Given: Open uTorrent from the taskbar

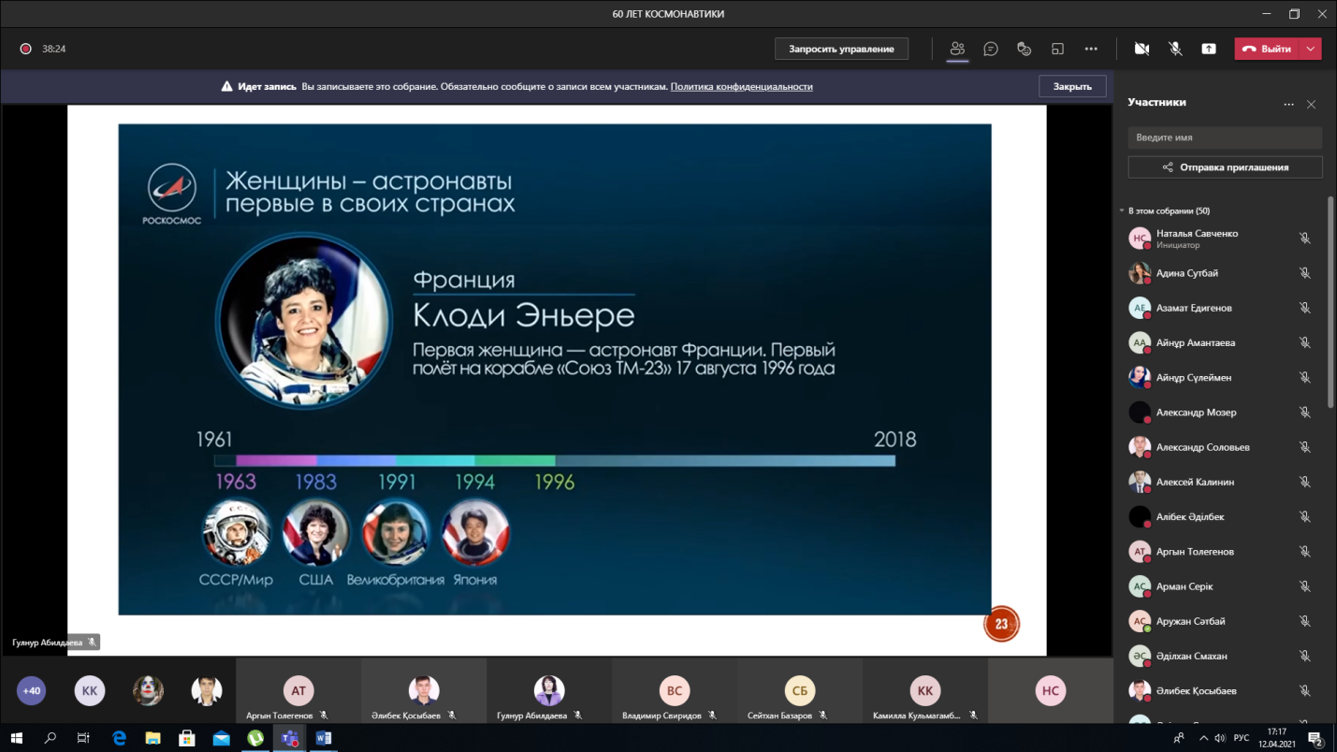Looking at the screenshot, I should tap(255, 738).
